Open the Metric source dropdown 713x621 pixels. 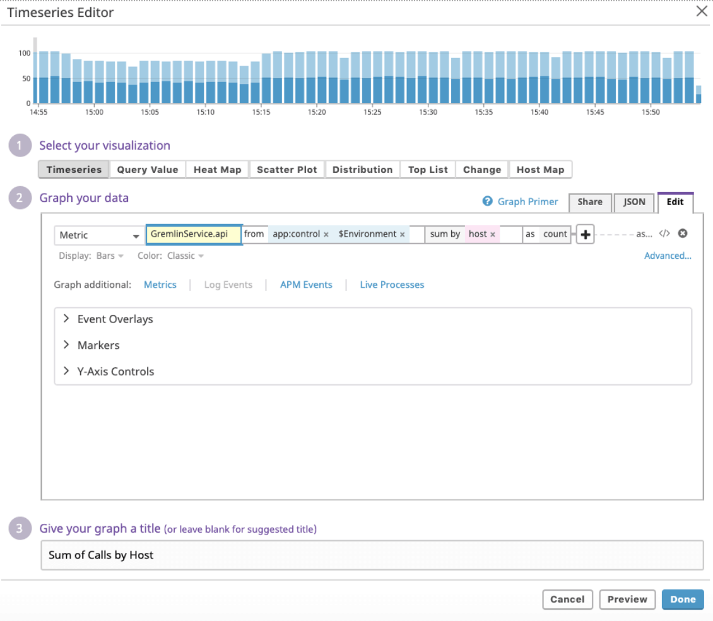pos(99,235)
